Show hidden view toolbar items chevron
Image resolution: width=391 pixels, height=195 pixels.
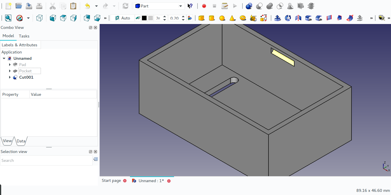(105, 18)
